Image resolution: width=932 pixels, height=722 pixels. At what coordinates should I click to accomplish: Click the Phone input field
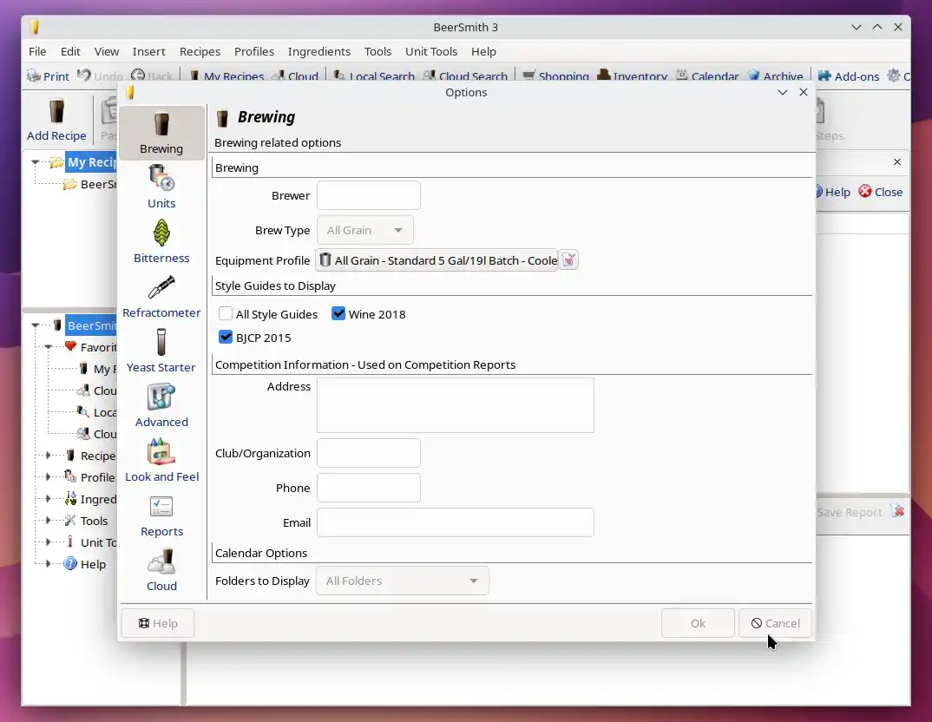point(369,488)
